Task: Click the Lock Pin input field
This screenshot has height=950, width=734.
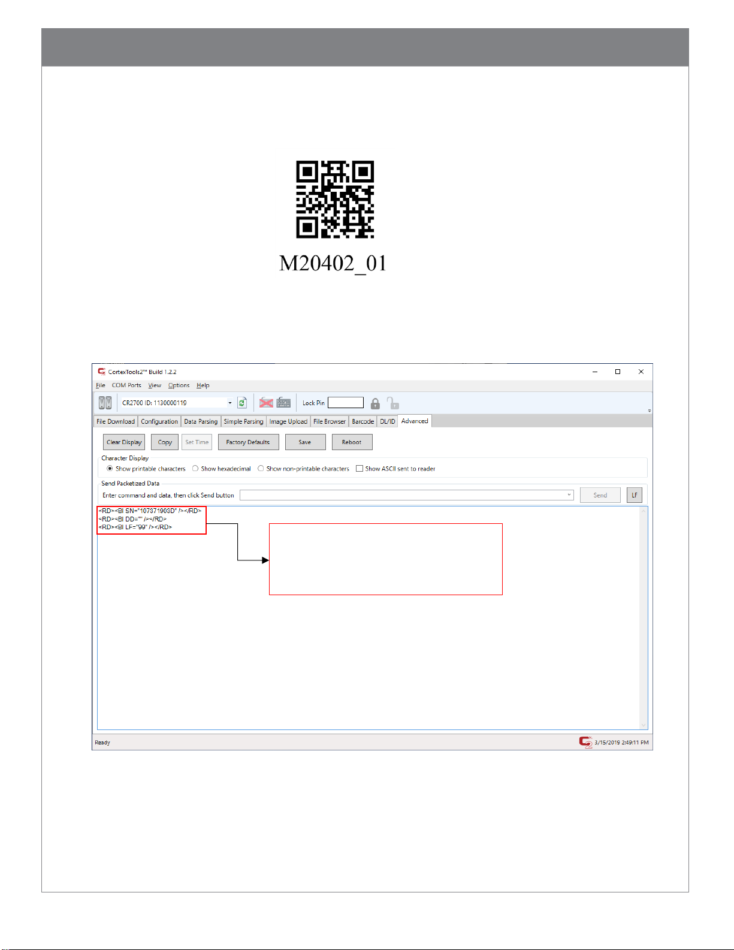Action: pyautogui.click(x=346, y=403)
